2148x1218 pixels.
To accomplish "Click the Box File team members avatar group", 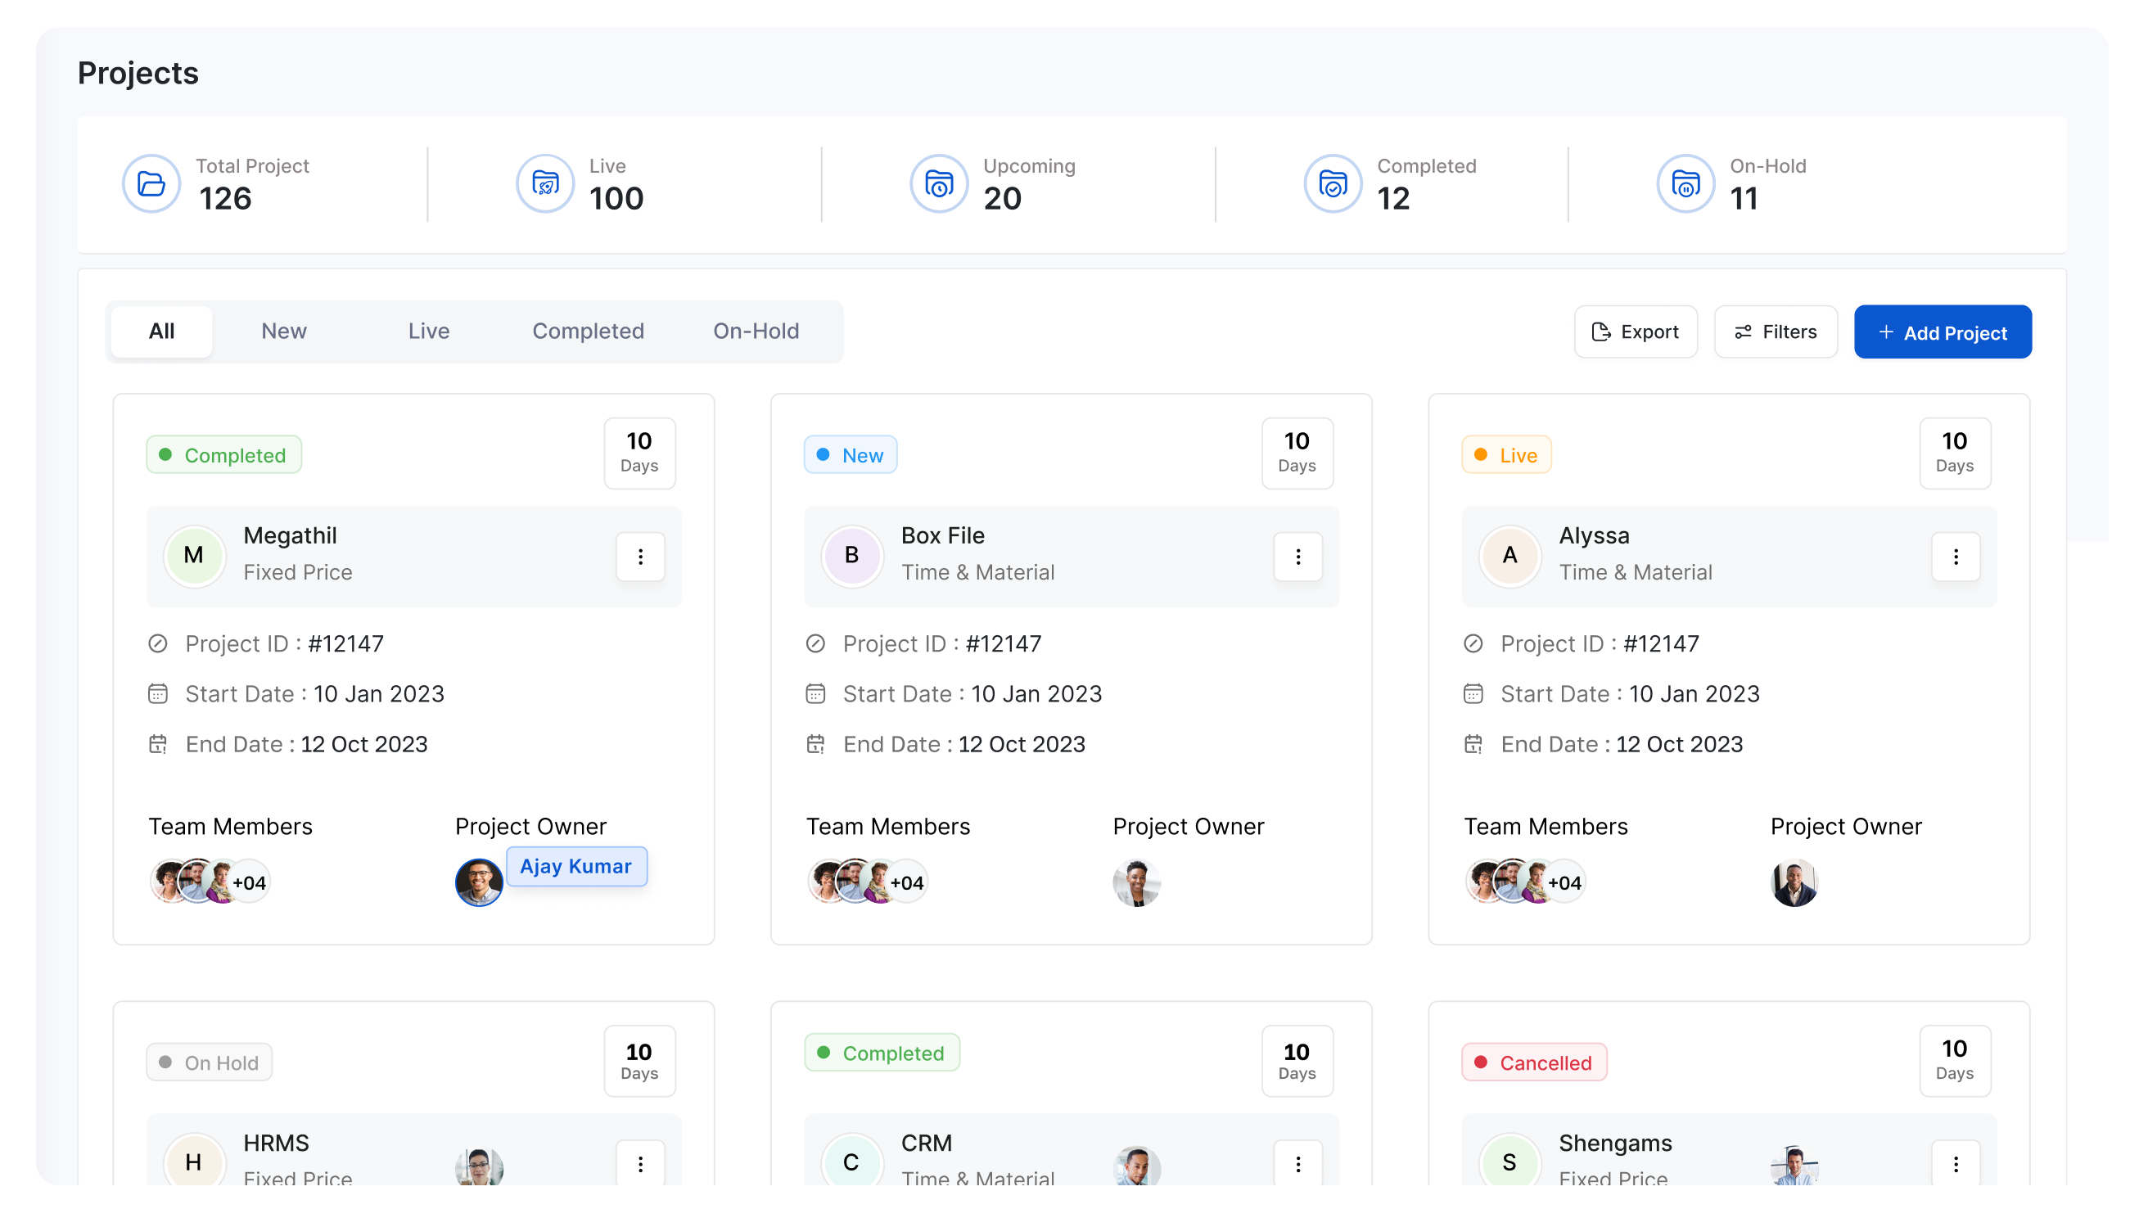I will point(868,882).
